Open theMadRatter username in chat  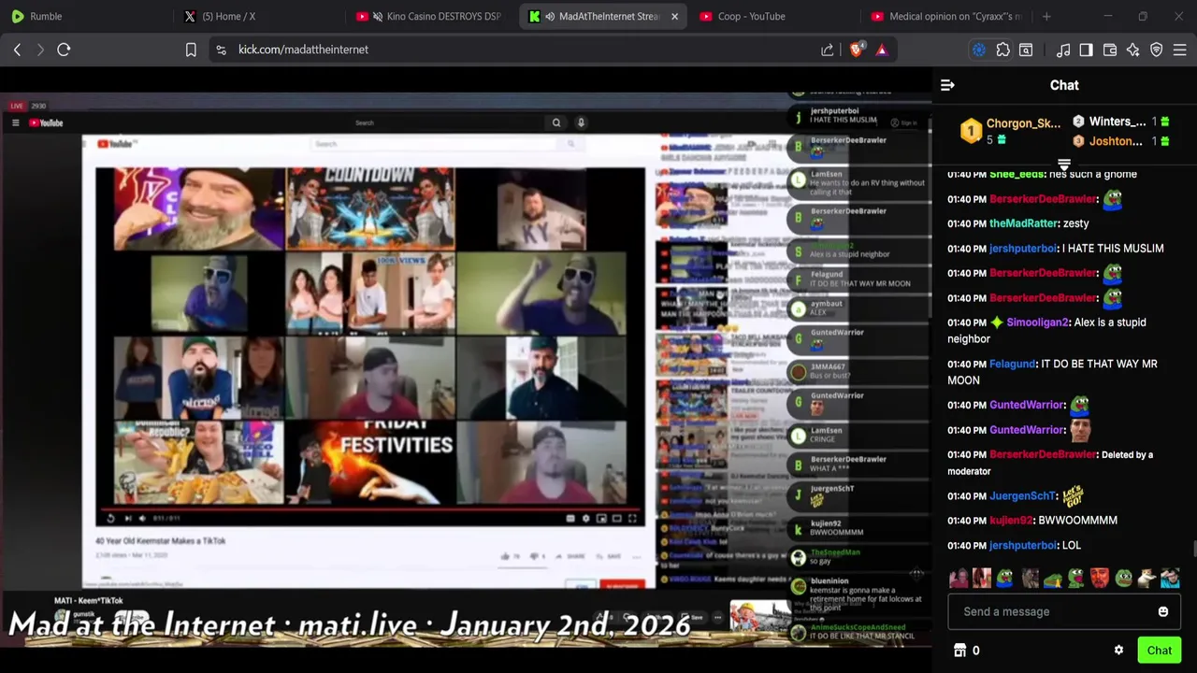tap(1024, 223)
